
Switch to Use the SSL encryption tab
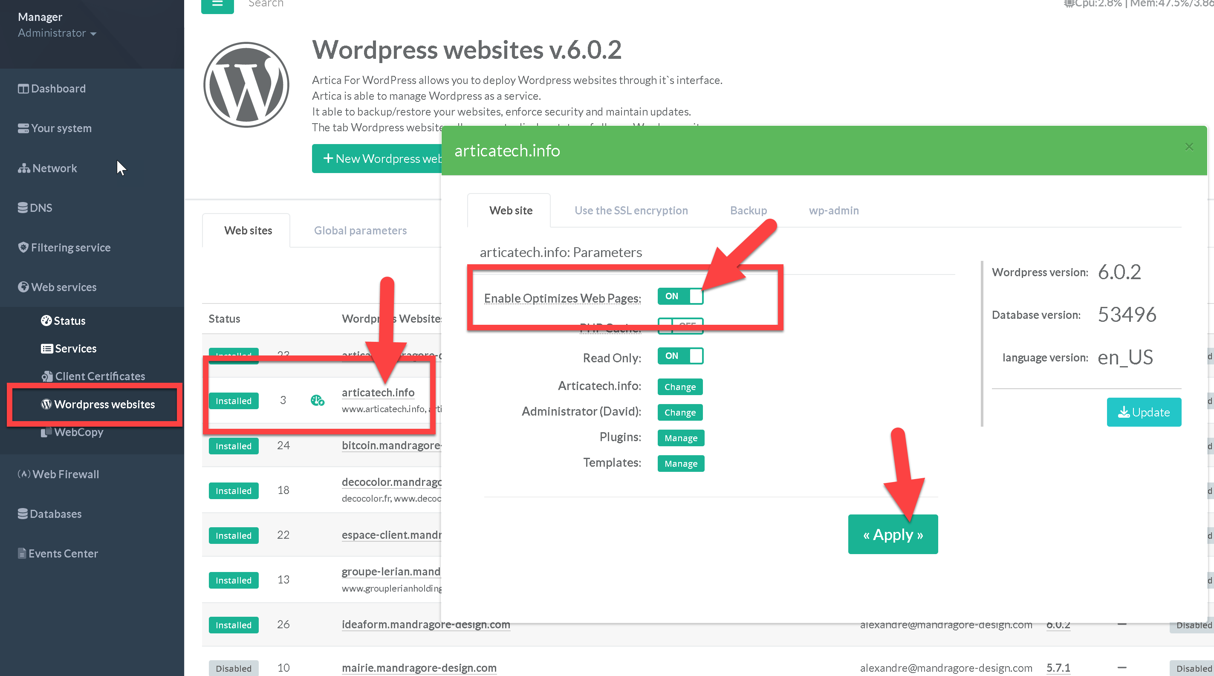pyautogui.click(x=630, y=211)
